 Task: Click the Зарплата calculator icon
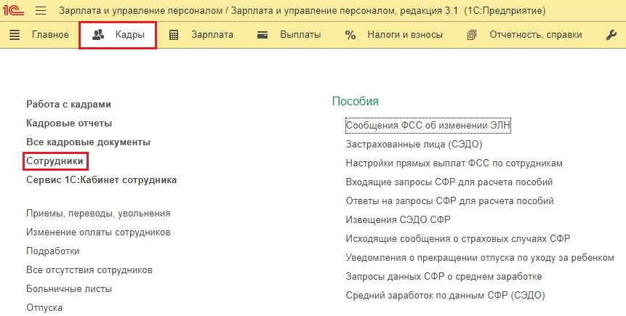(x=174, y=35)
